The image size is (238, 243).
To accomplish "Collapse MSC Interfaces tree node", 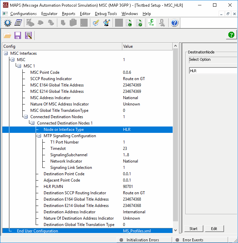I will (6, 53).
